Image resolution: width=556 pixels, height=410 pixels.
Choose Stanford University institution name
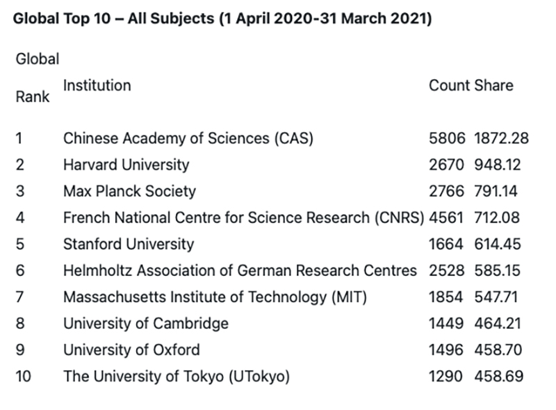pyautogui.click(x=129, y=244)
